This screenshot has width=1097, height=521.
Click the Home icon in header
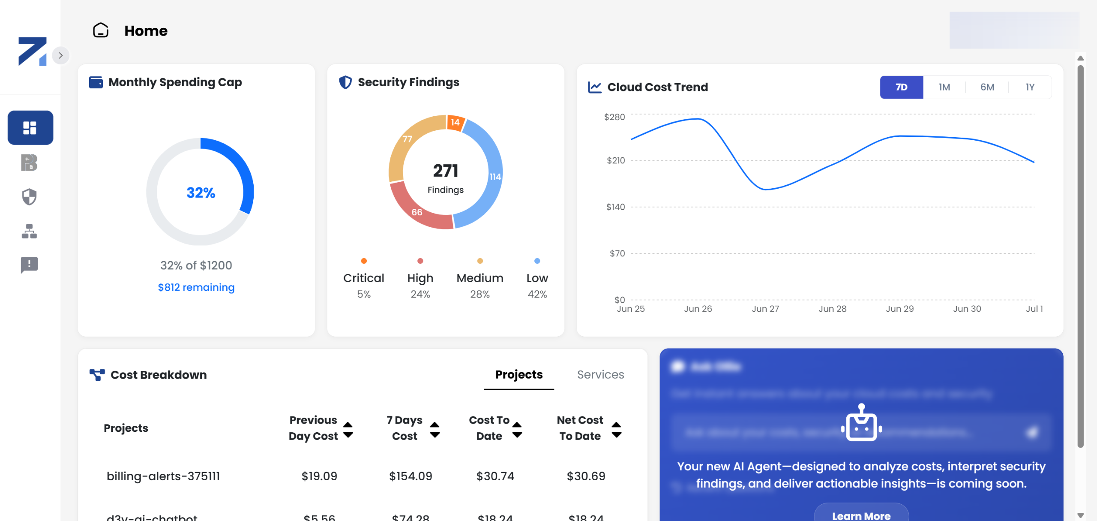click(101, 30)
